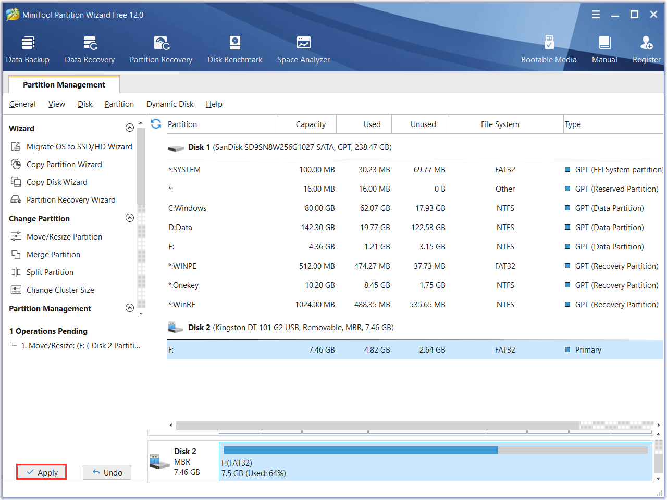
Task: Choose Split Partition
Action: tap(42, 272)
